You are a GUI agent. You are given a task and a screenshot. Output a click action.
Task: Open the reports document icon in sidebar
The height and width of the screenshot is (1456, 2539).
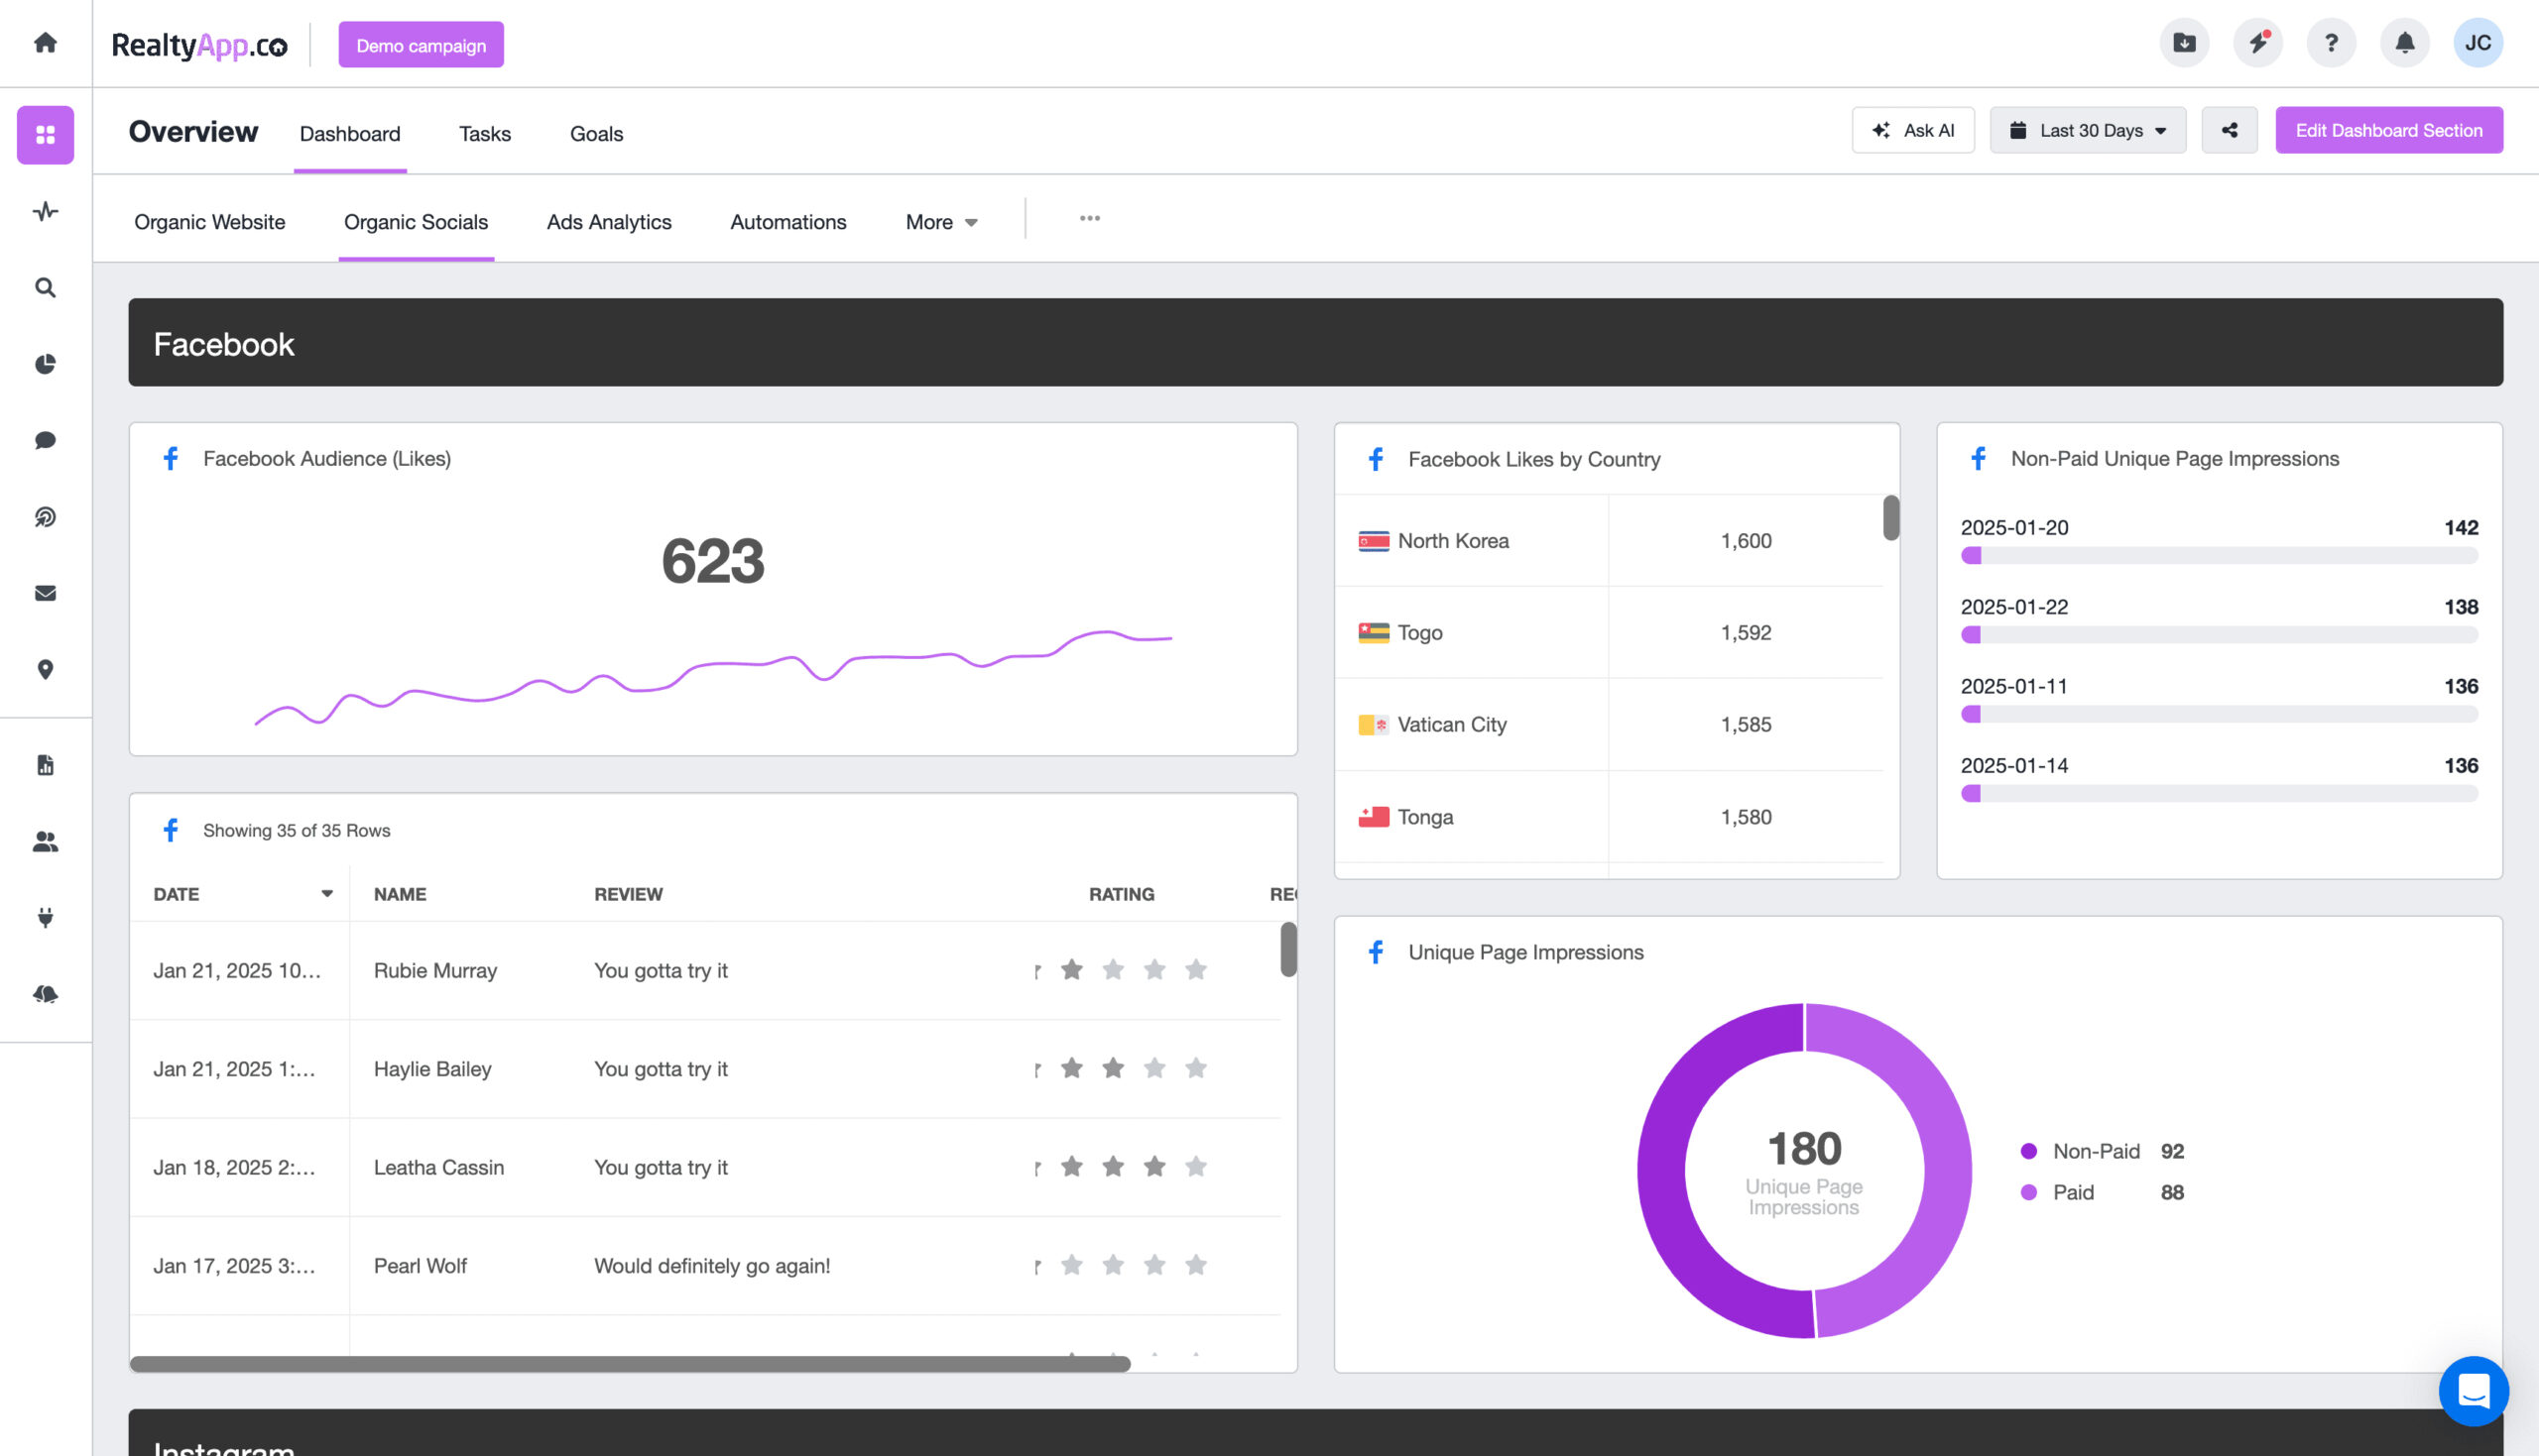point(45,765)
